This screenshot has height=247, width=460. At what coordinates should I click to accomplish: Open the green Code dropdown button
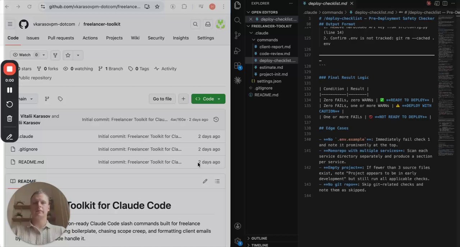point(208,99)
